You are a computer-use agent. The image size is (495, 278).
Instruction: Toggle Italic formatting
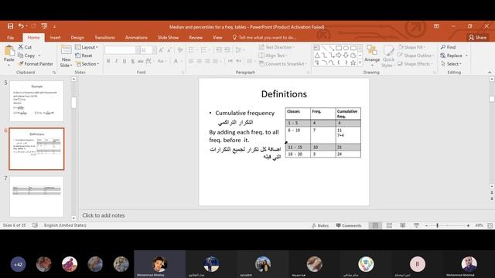116,61
